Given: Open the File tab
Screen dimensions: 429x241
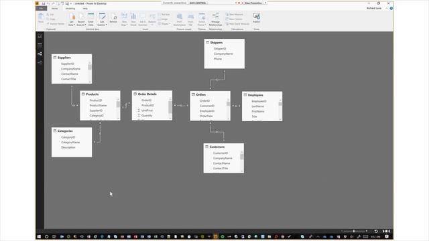Looking at the screenshot, I should point(41,9).
